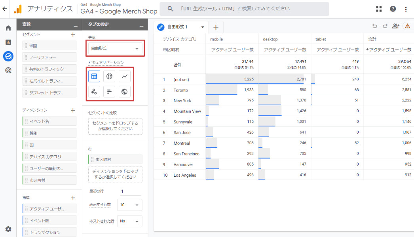Minimize the タブの設定 panel

click(x=142, y=26)
